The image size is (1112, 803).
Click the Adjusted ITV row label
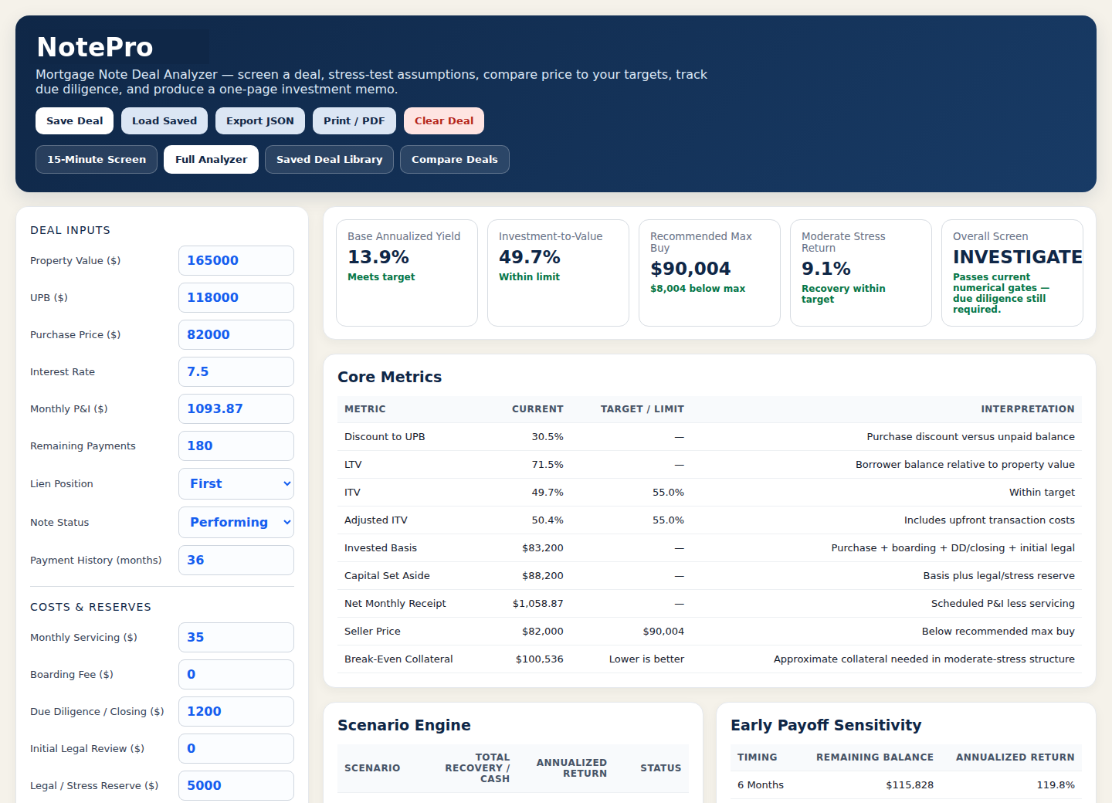(376, 520)
